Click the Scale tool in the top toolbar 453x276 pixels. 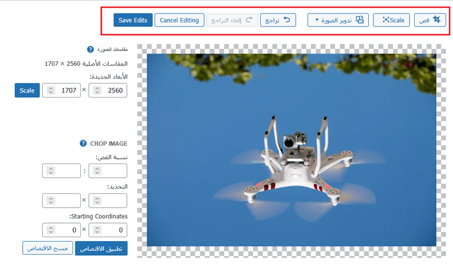[x=392, y=20]
